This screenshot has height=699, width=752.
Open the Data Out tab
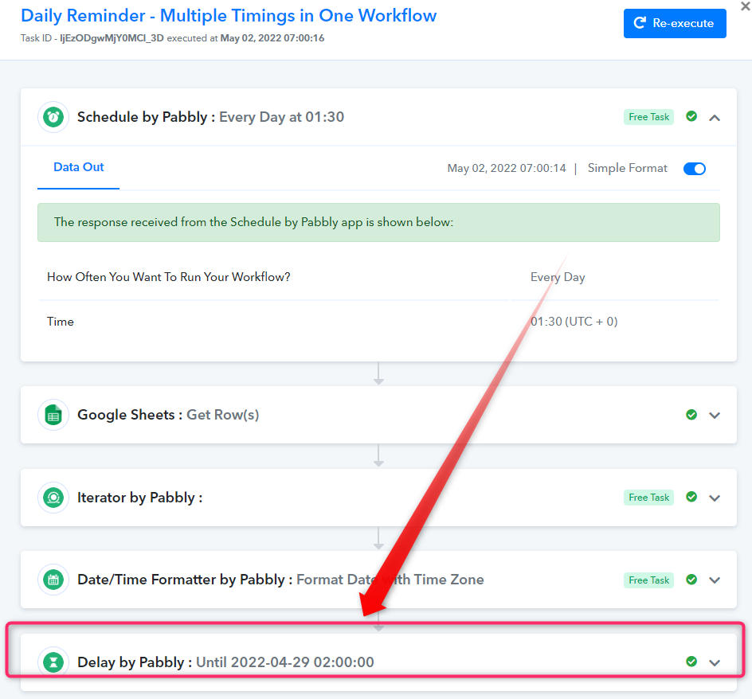(79, 167)
